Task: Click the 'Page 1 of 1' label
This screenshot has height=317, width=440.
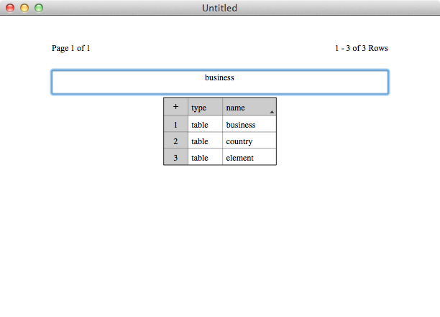Action: (70, 48)
